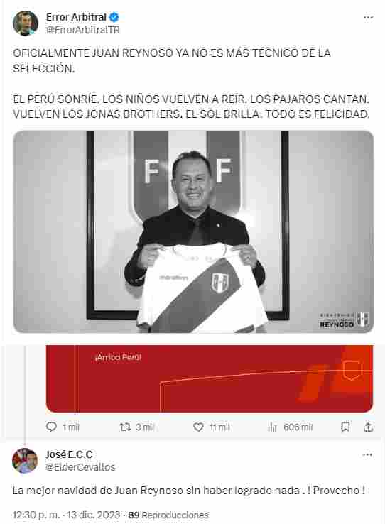Click the José E.C.C display name
385x524 pixels.
click(x=69, y=454)
